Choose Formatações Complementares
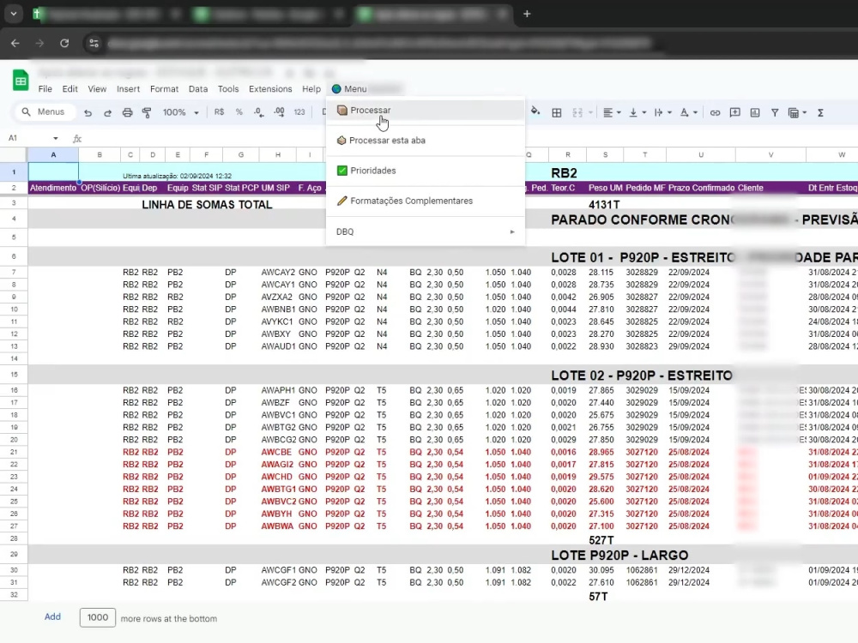Image resolution: width=858 pixels, height=643 pixels. [x=426, y=201]
